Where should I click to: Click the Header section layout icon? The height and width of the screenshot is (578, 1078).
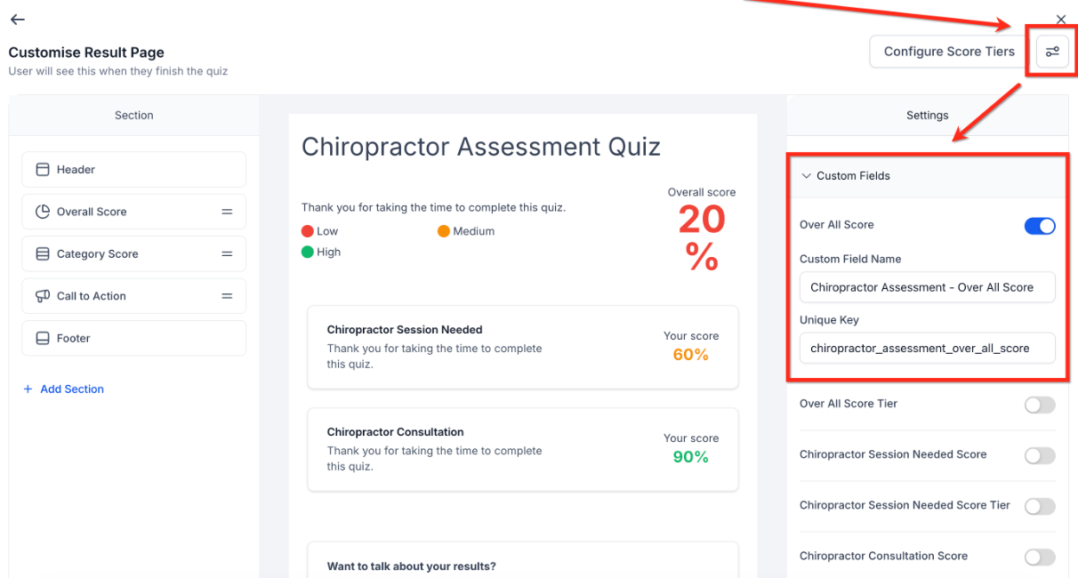pos(43,170)
